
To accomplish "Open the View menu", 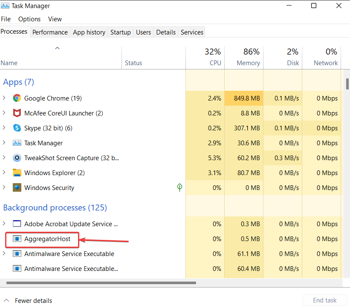I will tap(55, 19).
